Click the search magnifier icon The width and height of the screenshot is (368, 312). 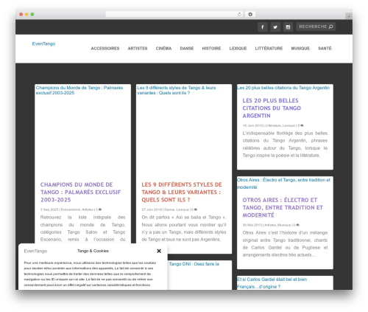[x=330, y=27]
